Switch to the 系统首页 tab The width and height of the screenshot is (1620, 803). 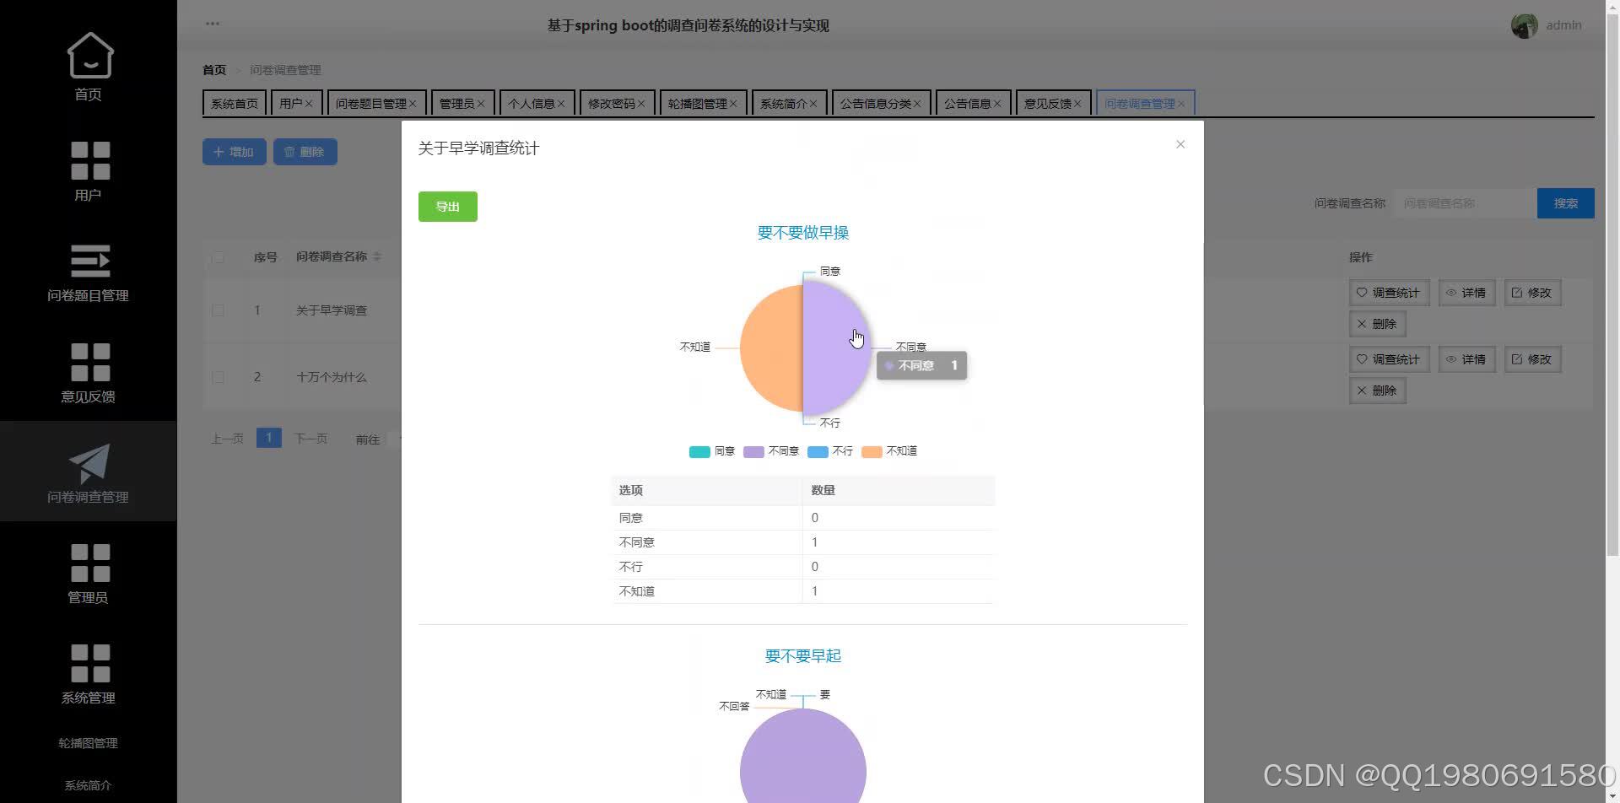coord(235,103)
